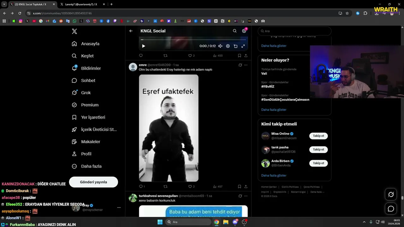This screenshot has width=404, height=227.
Task: Reply to the top video post
Action: pos(141,55)
